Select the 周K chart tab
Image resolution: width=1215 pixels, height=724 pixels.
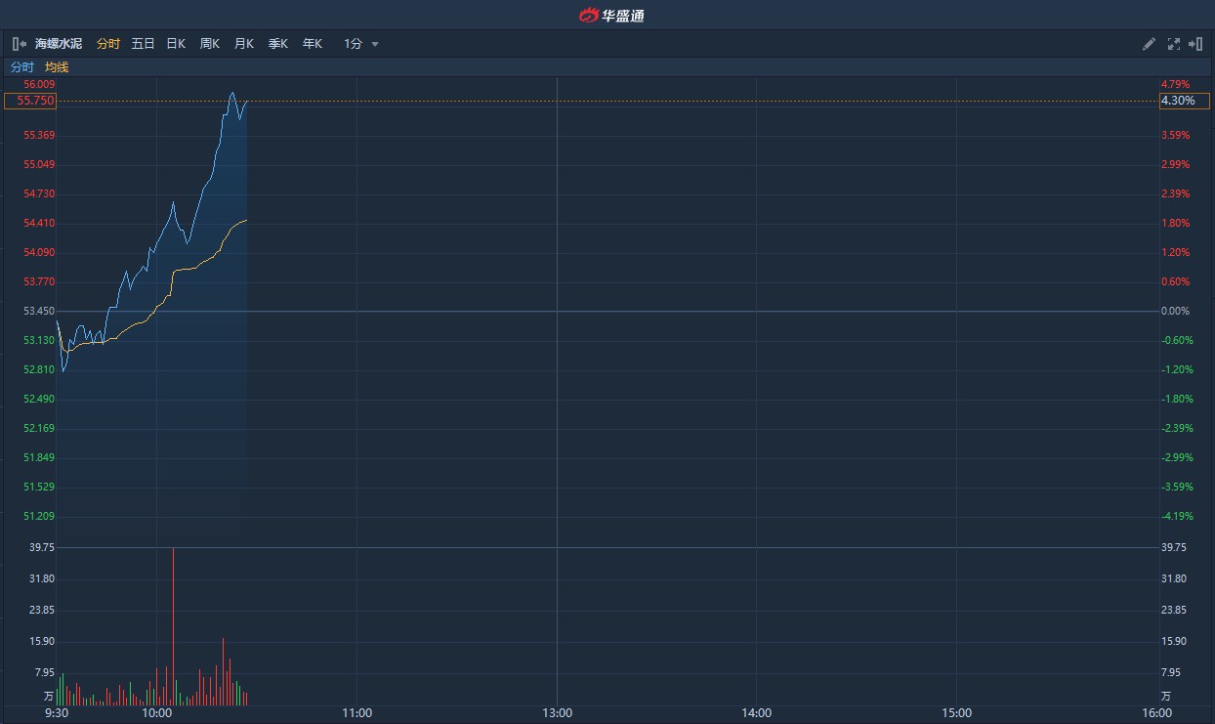pyautogui.click(x=210, y=44)
